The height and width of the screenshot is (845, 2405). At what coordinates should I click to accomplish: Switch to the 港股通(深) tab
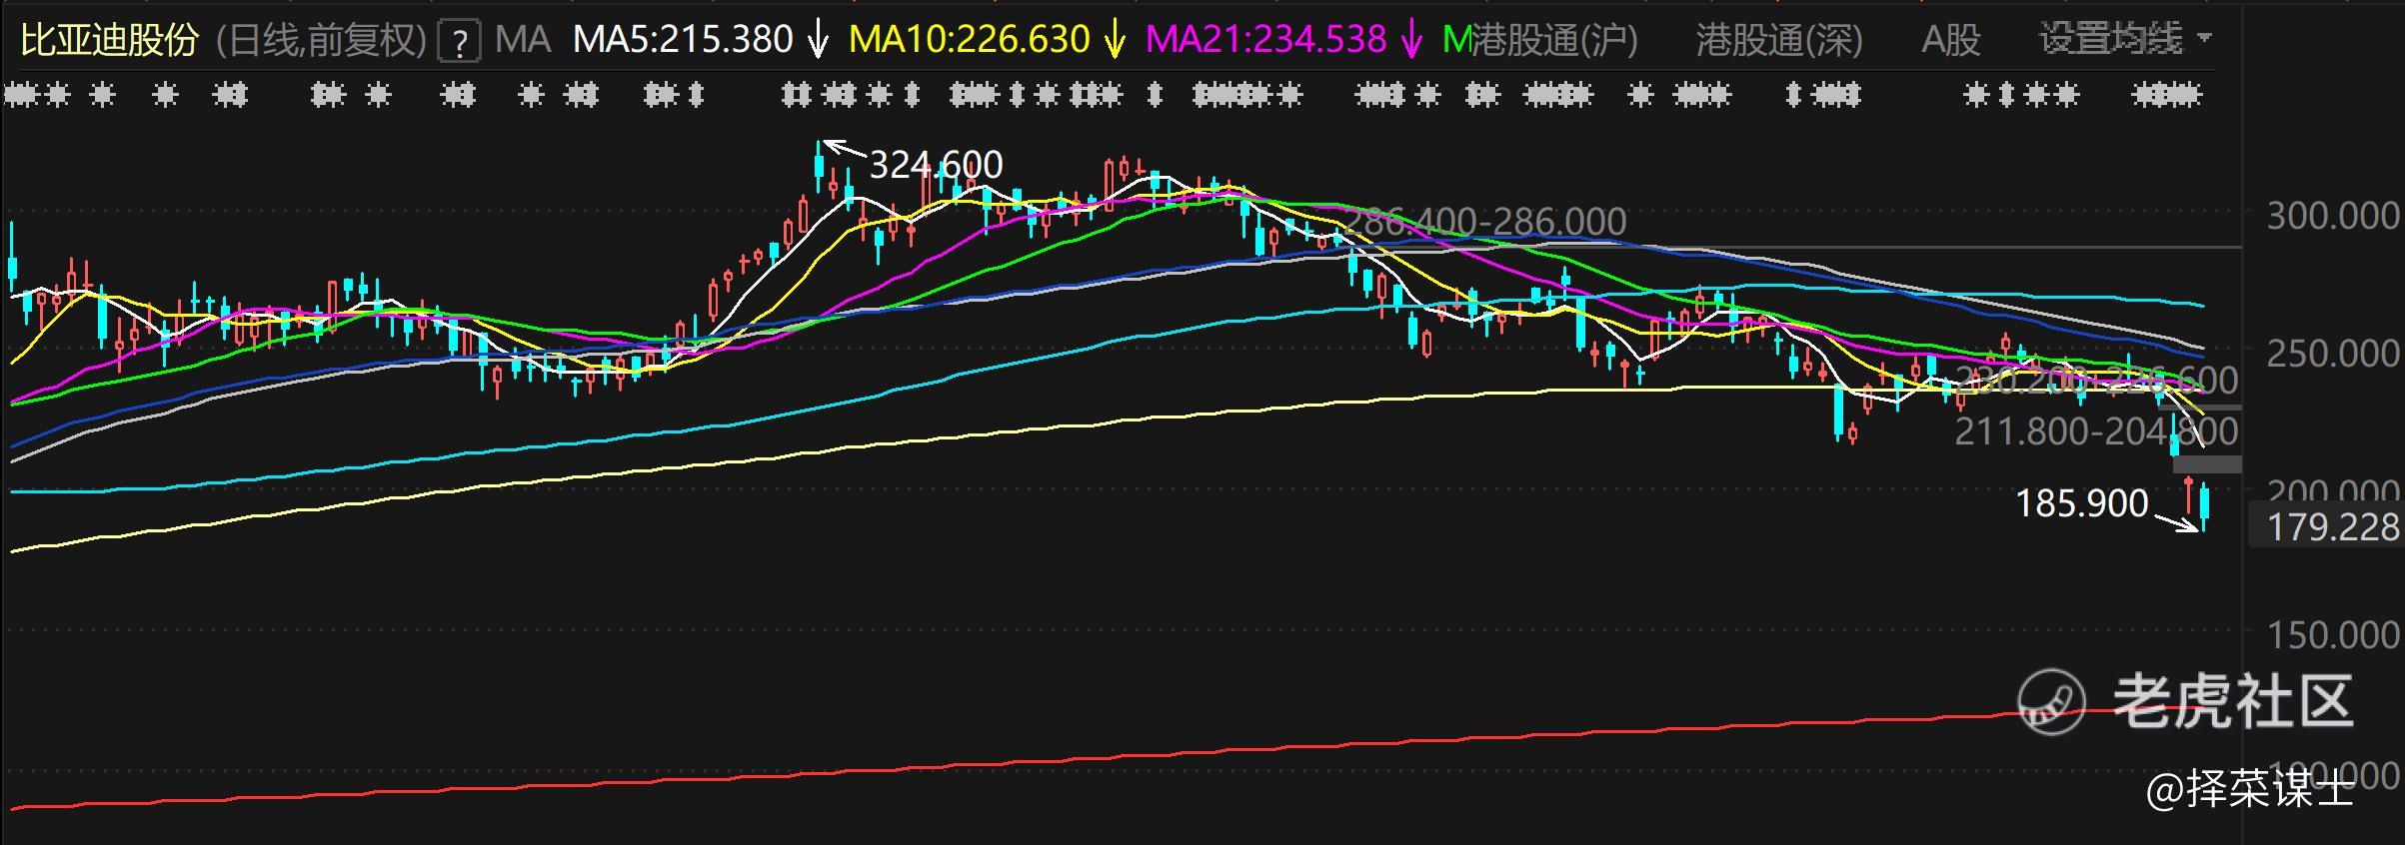click(x=1779, y=40)
